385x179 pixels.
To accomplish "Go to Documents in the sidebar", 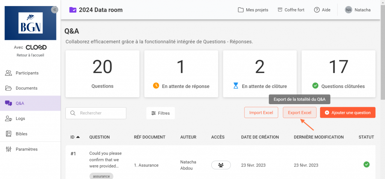I will 26,88.
